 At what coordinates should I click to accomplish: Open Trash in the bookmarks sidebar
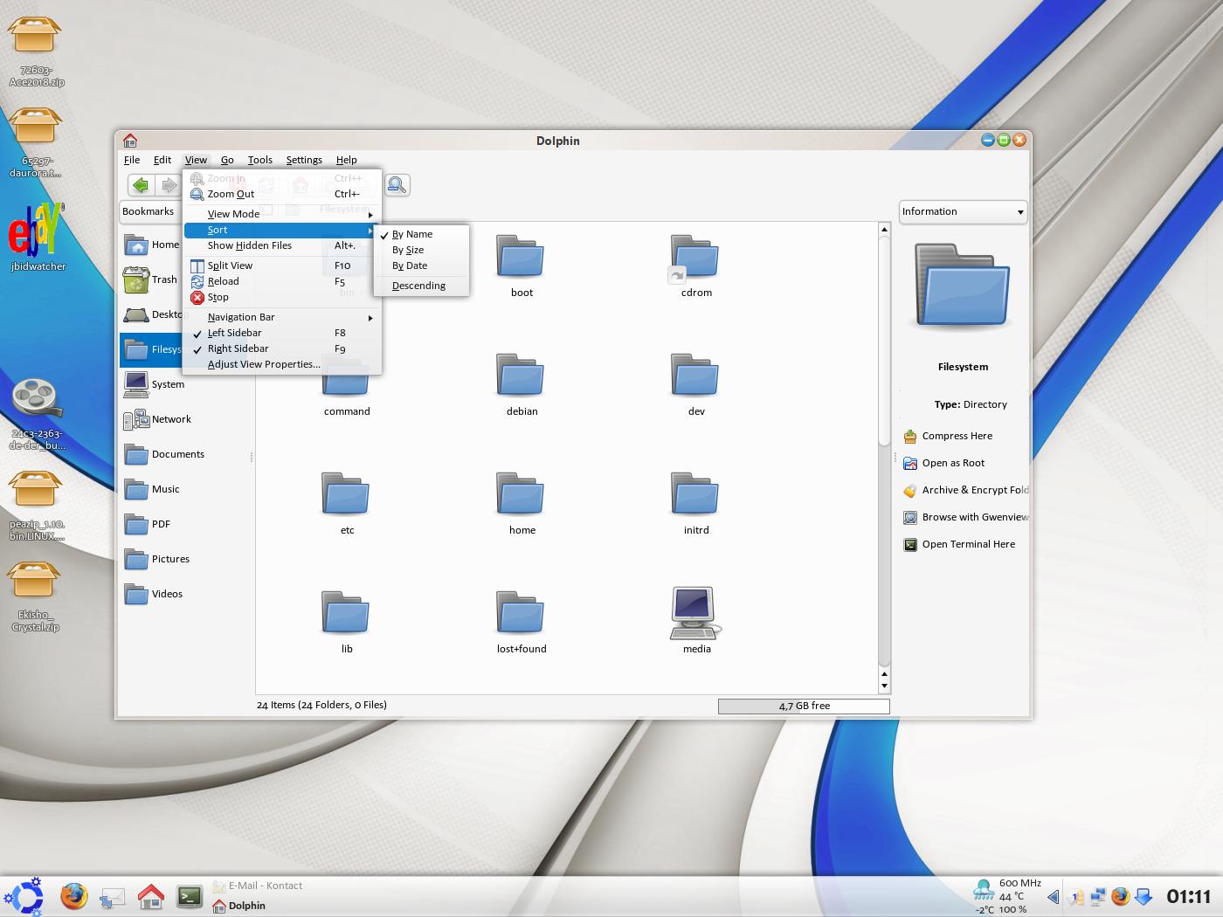[150, 279]
